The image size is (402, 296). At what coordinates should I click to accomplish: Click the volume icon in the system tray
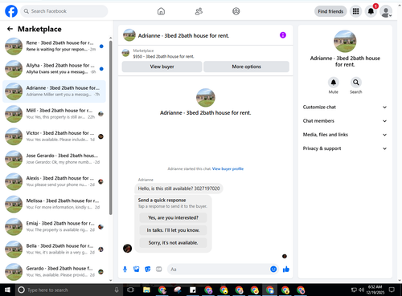362,290
